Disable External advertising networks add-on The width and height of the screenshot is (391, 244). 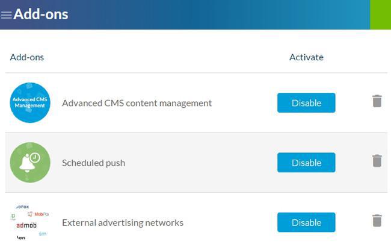(x=306, y=222)
